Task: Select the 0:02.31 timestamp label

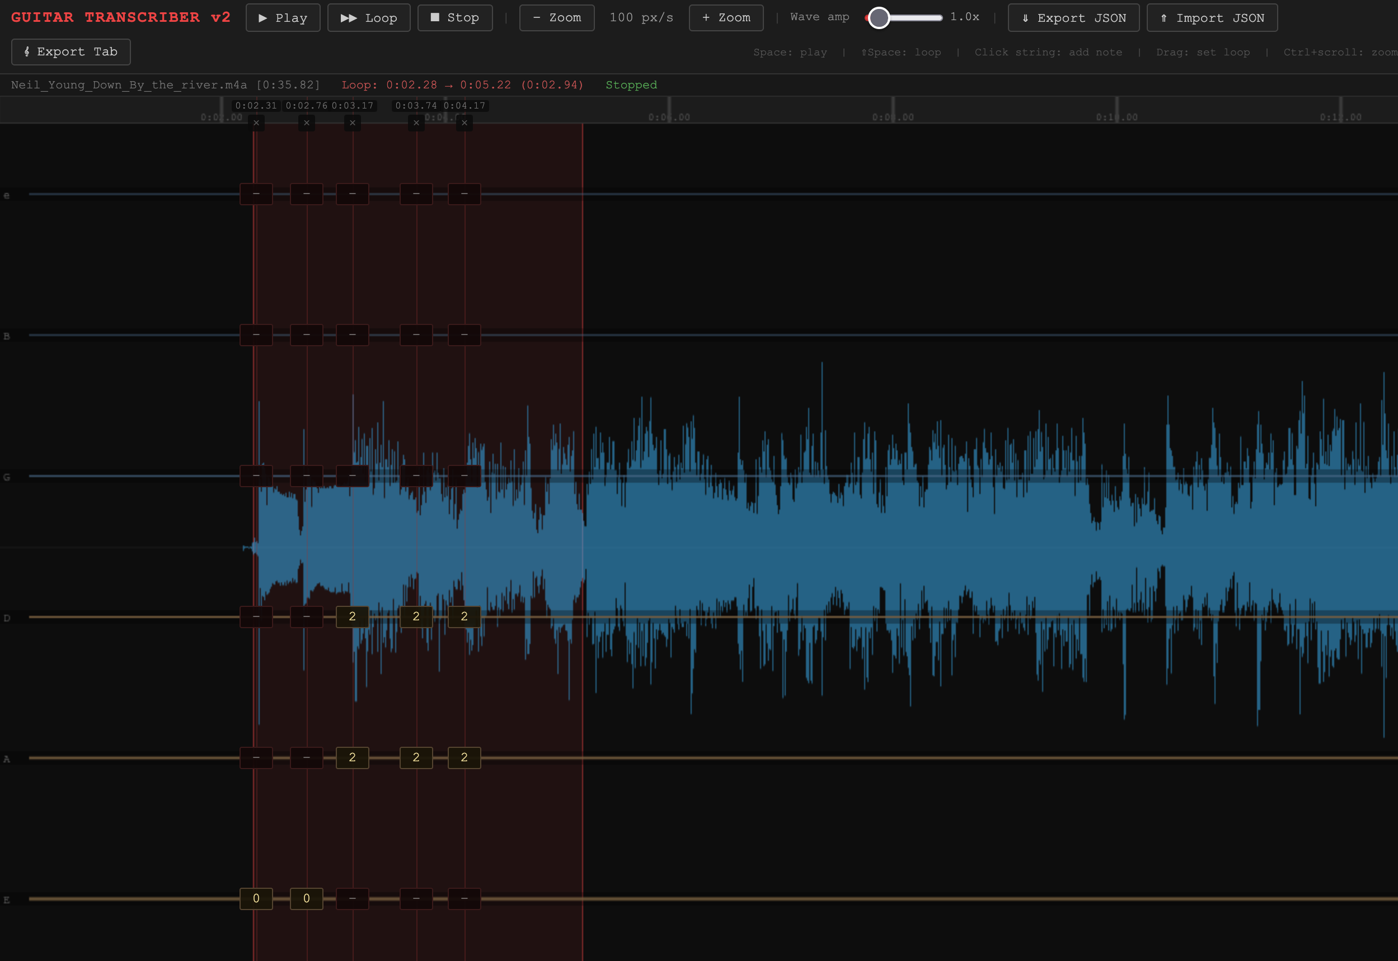Action: click(x=256, y=106)
